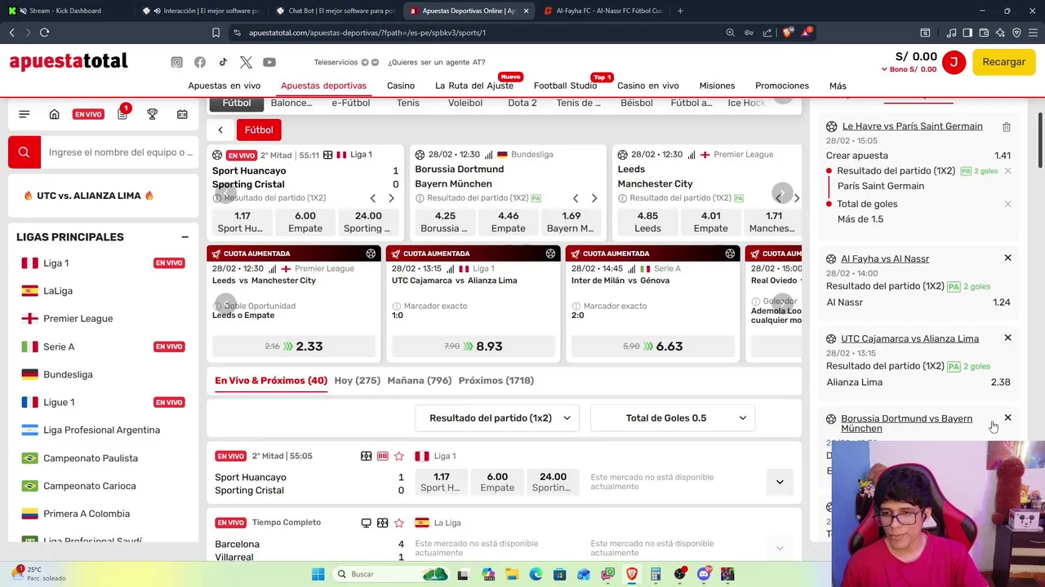Image resolution: width=1045 pixels, height=587 pixels.
Task: Next market arrow on Sport Huancayo card
Action: pyautogui.click(x=391, y=198)
